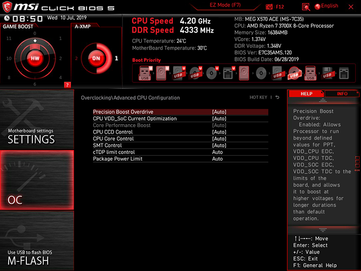Open the BIOS search magnifier icon

[x=306, y=7]
